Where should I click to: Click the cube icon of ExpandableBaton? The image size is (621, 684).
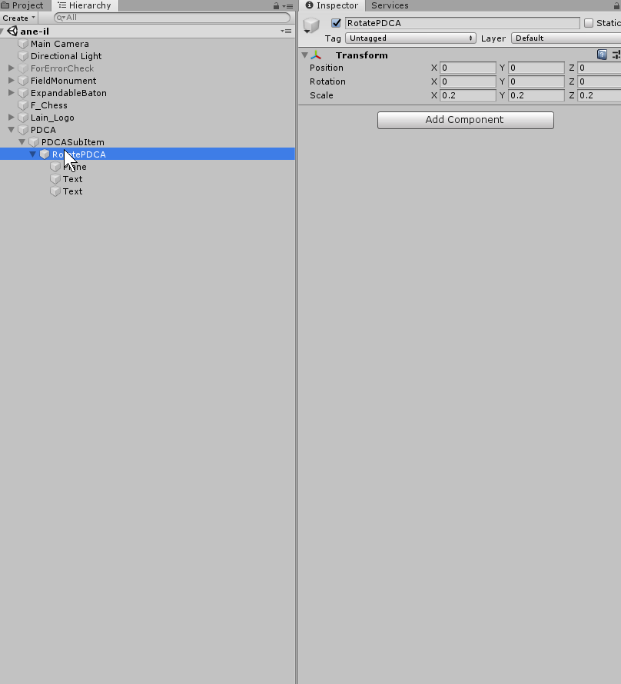point(23,92)
